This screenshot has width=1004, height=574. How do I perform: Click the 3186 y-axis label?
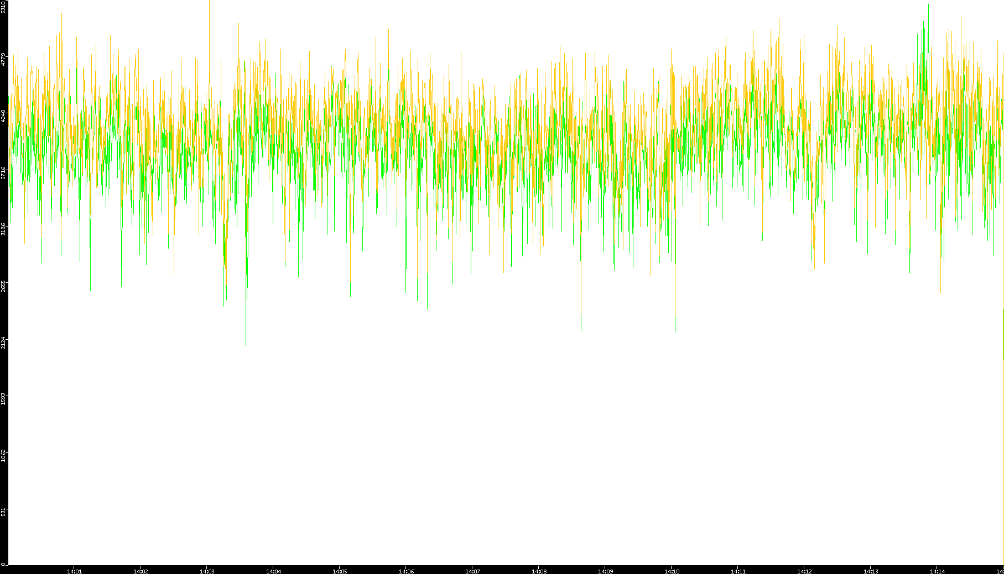tap(3, 229)
